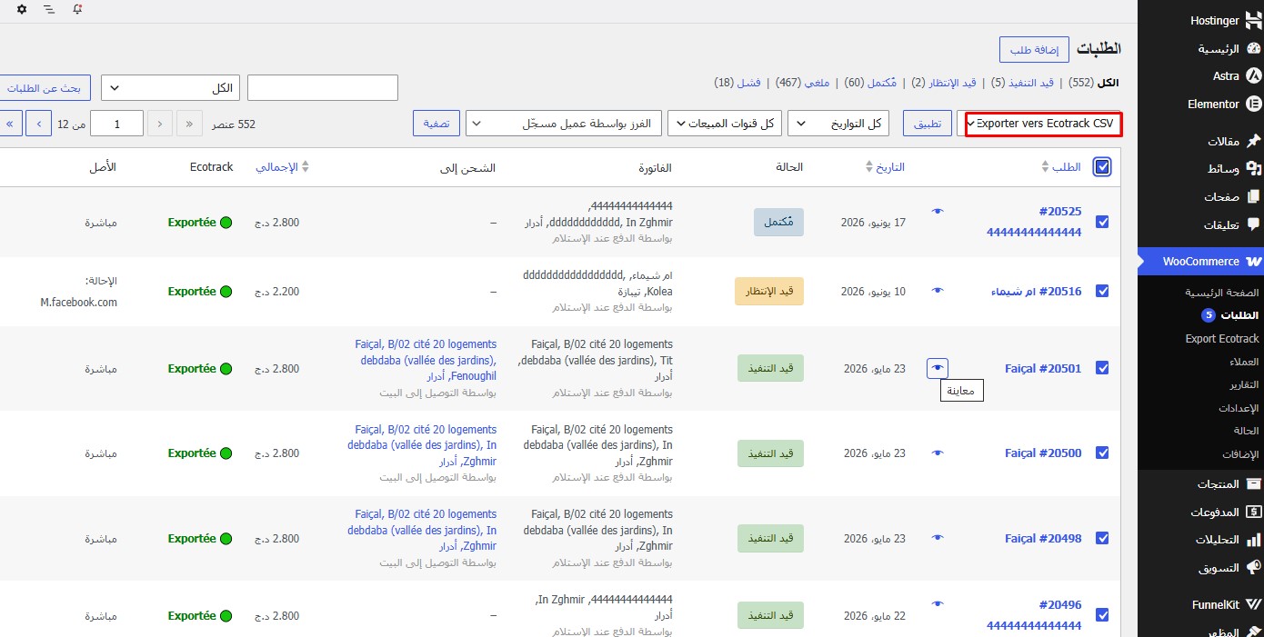Preview order Faiçal #20500 eye icon

[938, 453]
